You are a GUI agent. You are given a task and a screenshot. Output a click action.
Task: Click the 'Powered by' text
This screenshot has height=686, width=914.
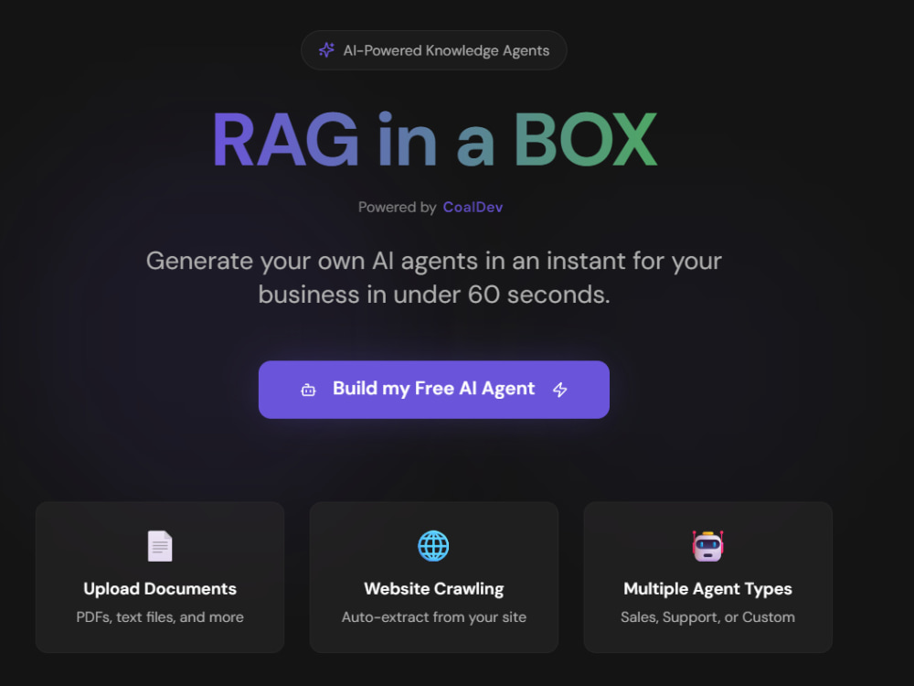tap(397, 207)
